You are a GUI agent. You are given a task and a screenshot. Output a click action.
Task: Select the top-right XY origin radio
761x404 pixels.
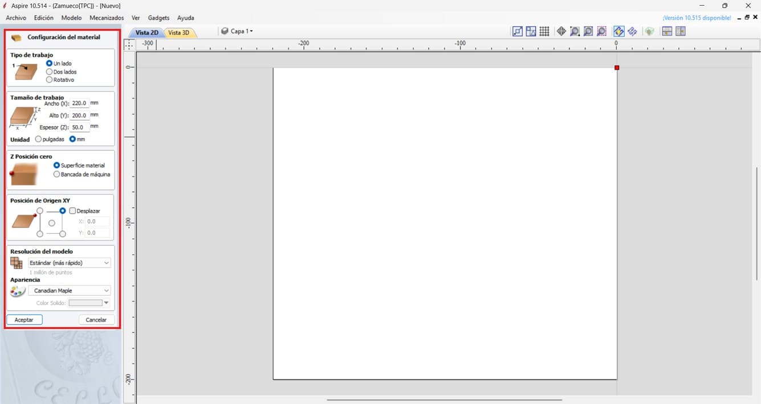pyautogui.click(x=63, y=211)
